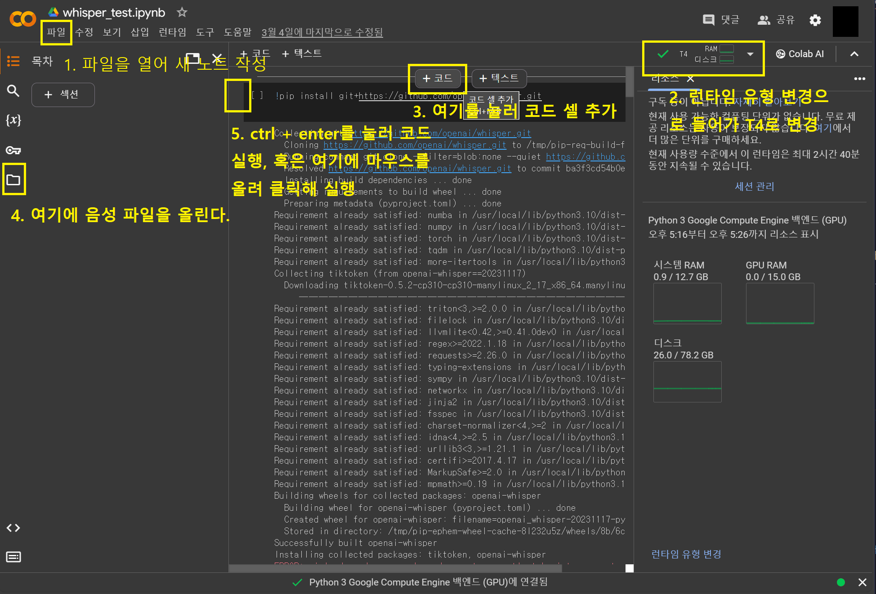Select text 'Successfully built openai-whisper'
This screenshot has height=594, width=876.
pyautogui.click(x=355, y=543)
